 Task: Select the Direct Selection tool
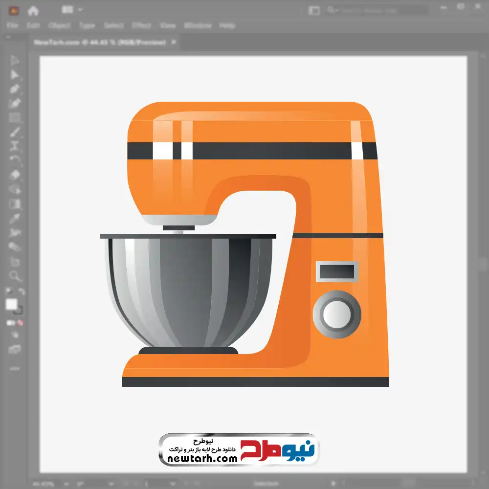[x=15, y=75]
